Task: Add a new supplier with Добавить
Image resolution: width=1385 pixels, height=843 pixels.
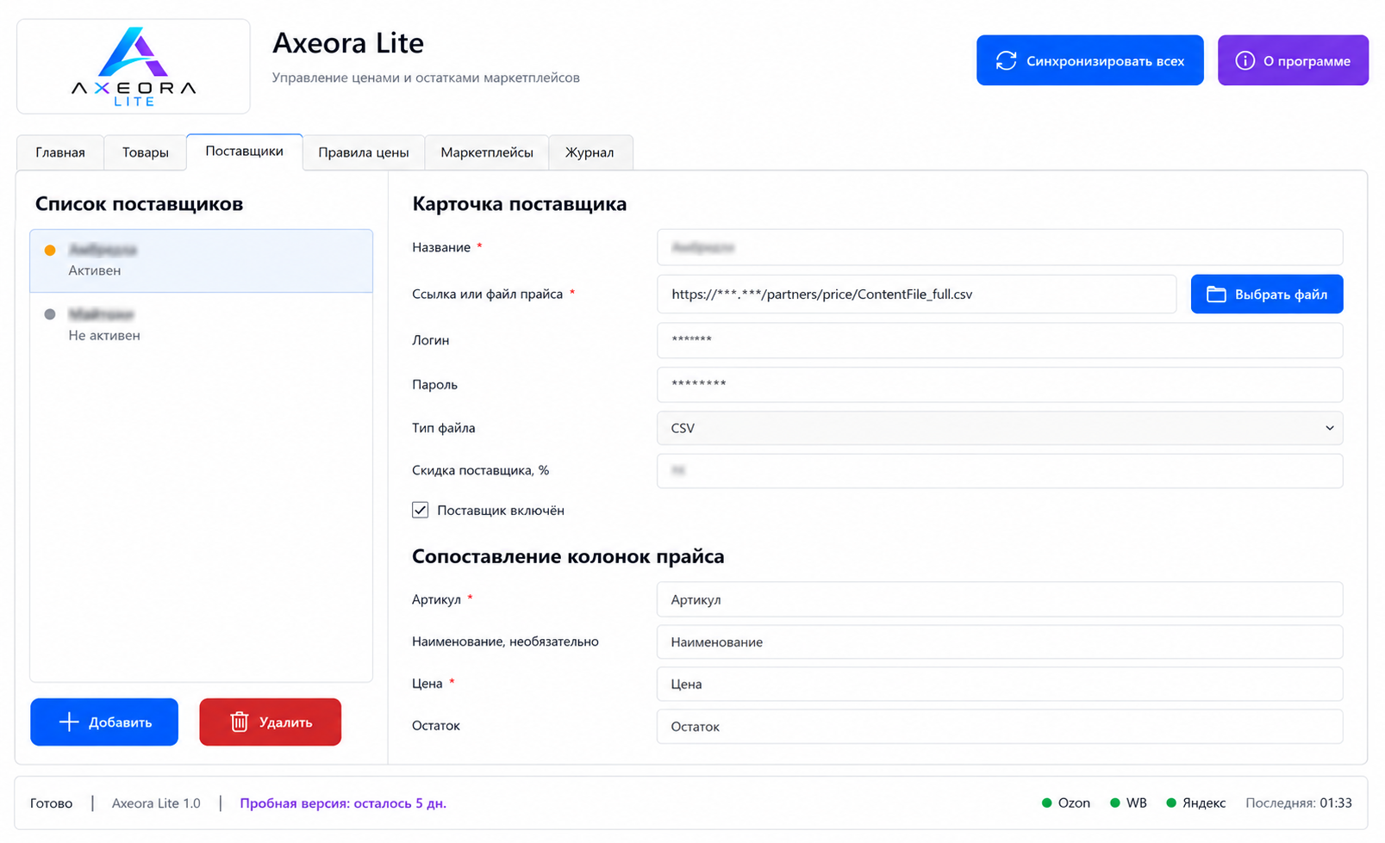Action: (104, 722)
